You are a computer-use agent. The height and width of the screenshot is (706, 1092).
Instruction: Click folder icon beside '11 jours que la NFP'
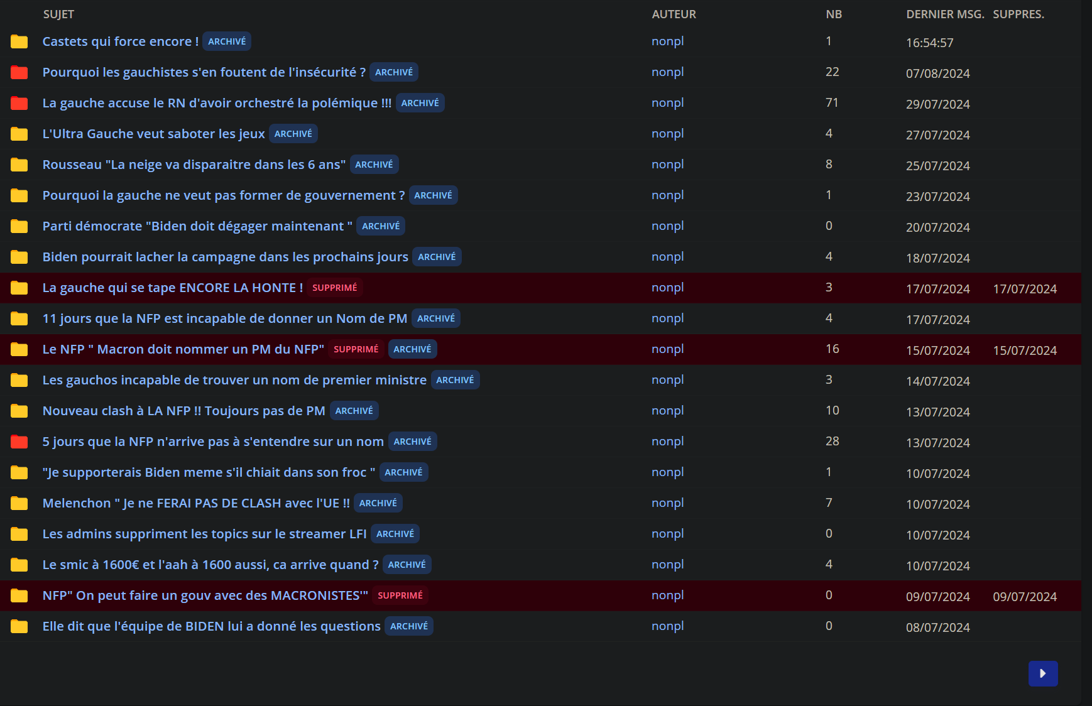tap(19, 318)
